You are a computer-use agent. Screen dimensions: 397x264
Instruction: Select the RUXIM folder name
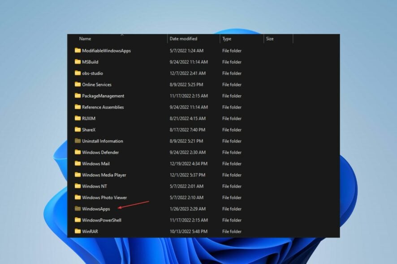pyautogui.click(x=89, y=118)
